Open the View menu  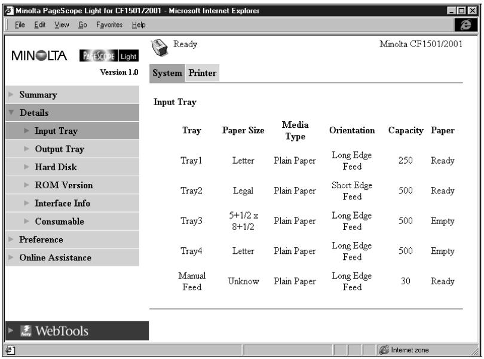point(62,24)
